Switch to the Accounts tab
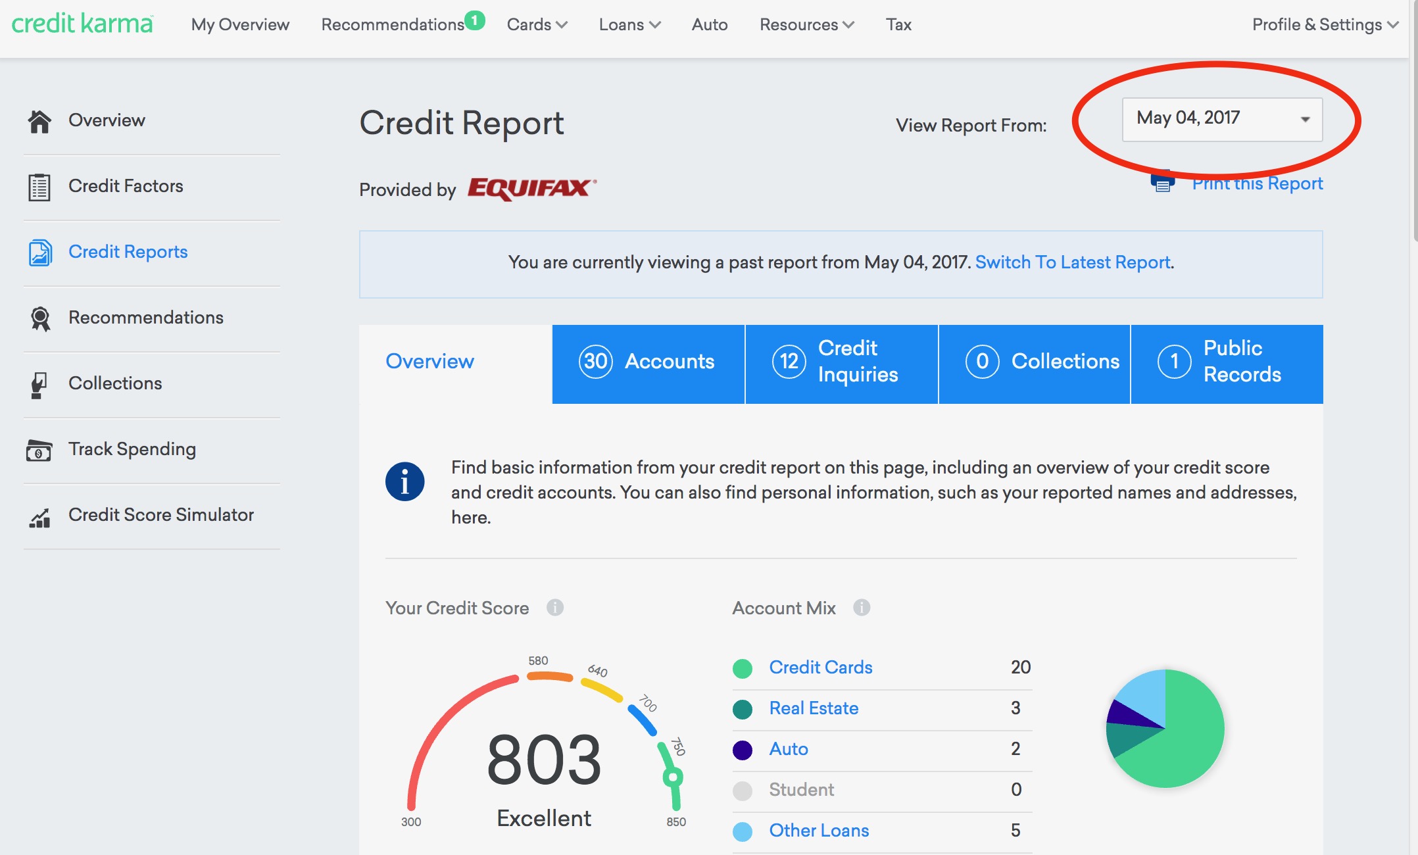1418x855 pixels. click(x=648, y=364)
